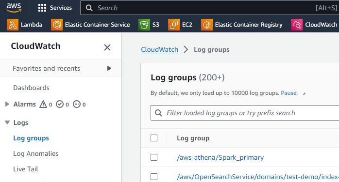Focus the filter loaded log groups field

pyautogui.click(x=245, y=113)
